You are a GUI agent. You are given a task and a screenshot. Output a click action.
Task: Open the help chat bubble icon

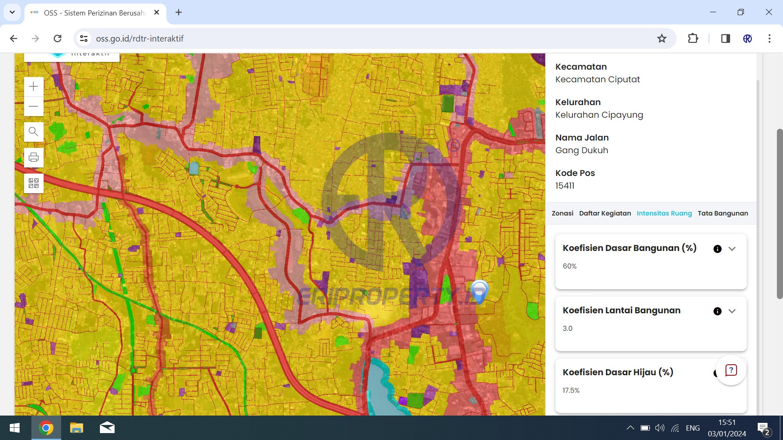[x=730, y=370]
